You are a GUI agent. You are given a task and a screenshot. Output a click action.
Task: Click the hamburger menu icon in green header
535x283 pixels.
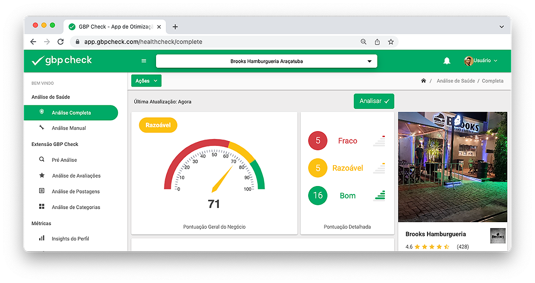[144, 61]
